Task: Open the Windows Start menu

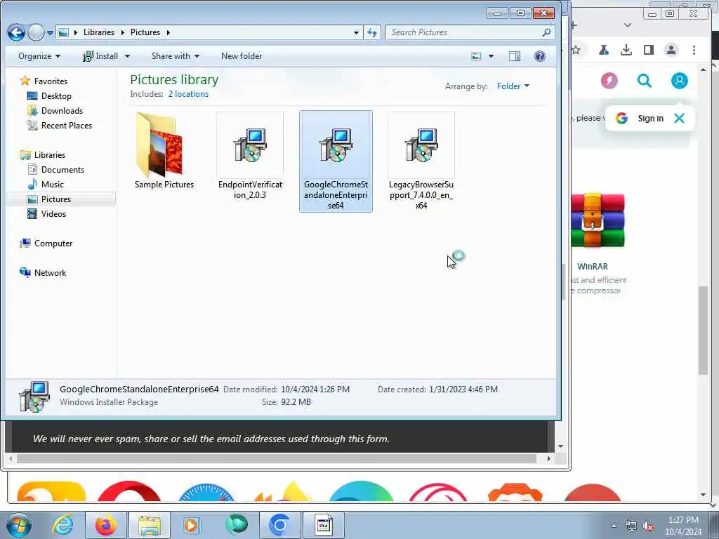Action: click(x=19, y=525)
